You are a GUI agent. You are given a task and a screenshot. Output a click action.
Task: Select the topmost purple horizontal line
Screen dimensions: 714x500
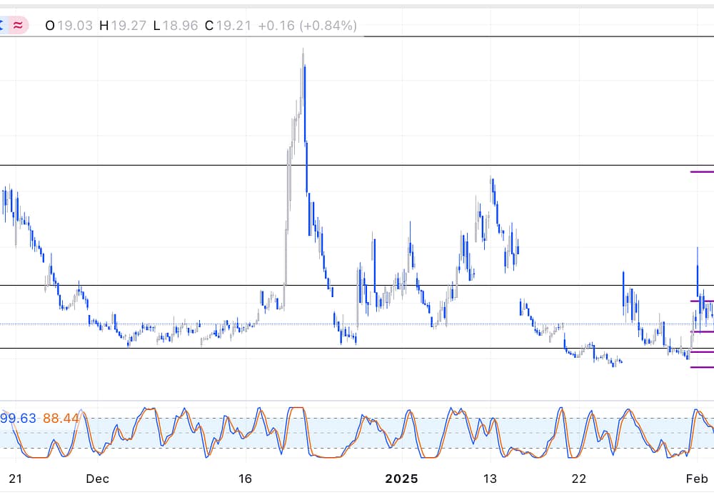703,171
